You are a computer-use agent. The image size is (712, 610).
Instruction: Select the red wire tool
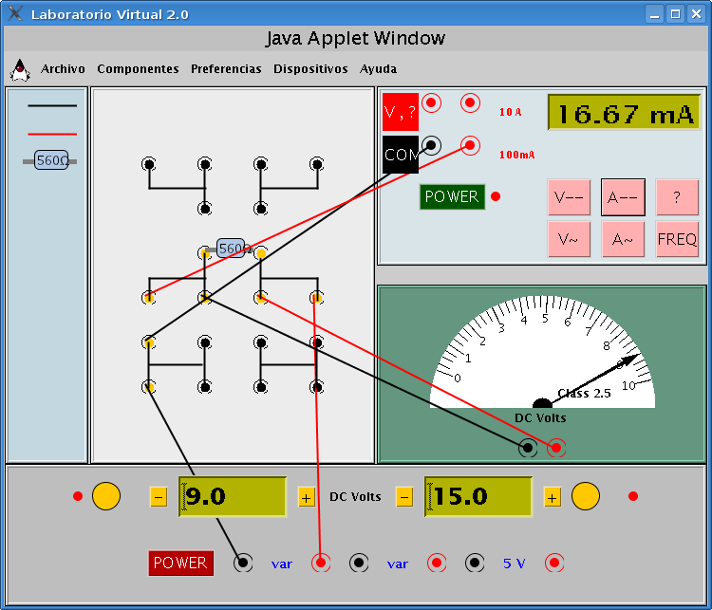tap(51, 133)
